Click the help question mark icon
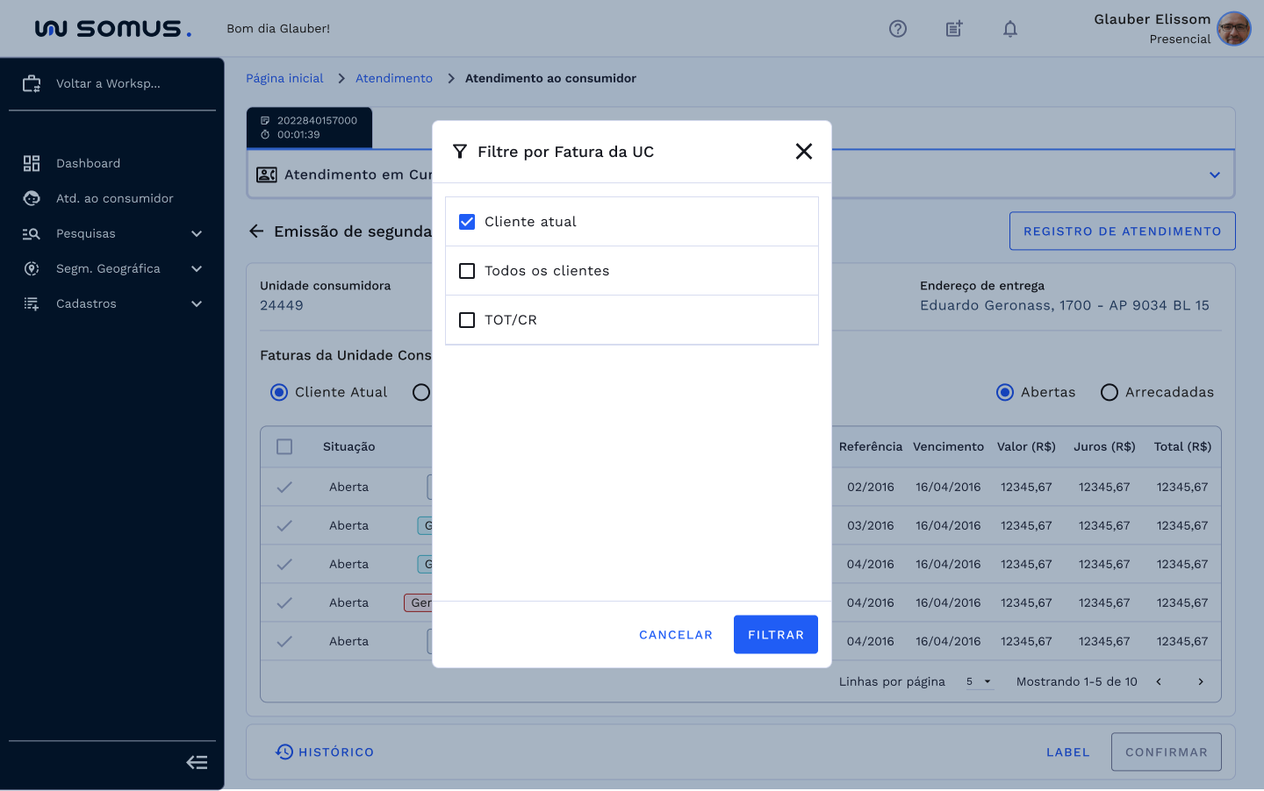 coord(897,29)
